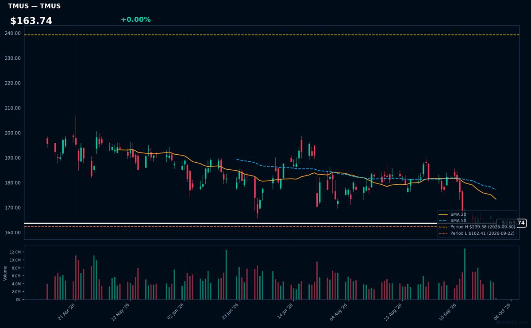Select the 230.00 price axis label
Viewport: 531px width, 328px height.
(x=13, y=58)
